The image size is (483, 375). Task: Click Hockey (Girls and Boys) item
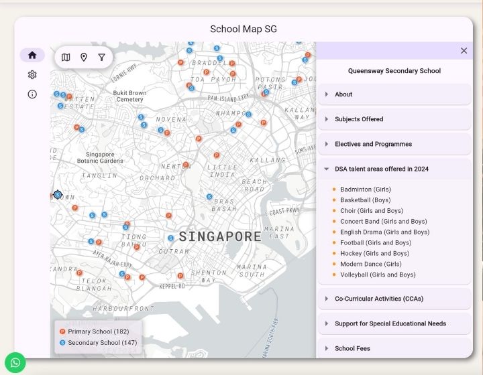[x=374, y=254]
